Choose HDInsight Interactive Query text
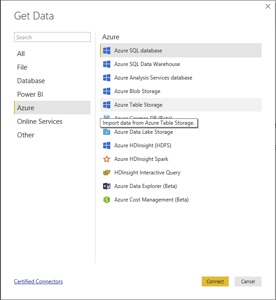This screenshot has height=300, width=276. [x=147, y=173]
